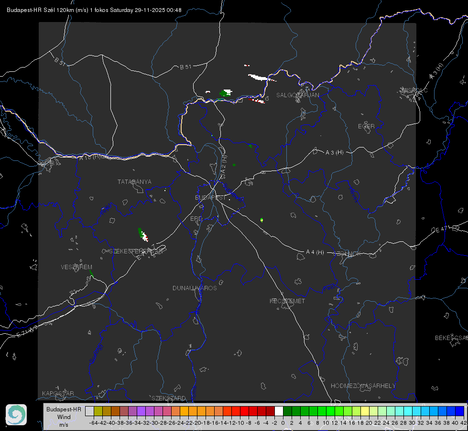Select the SALGOTARJAN city label
468x431 pixels.
297,95
